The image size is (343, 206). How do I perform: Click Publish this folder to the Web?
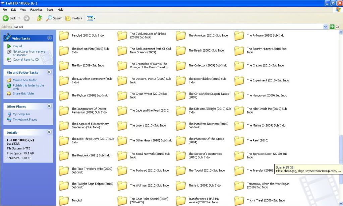click(x=28, y=87)
